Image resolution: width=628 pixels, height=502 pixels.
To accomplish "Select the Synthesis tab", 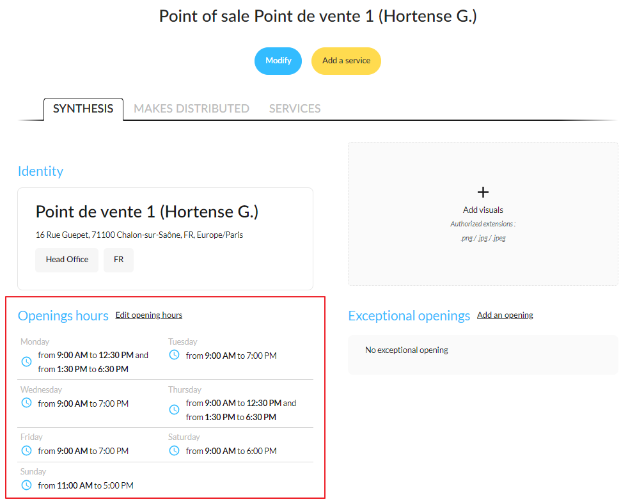I will click(x=83, y=109).
